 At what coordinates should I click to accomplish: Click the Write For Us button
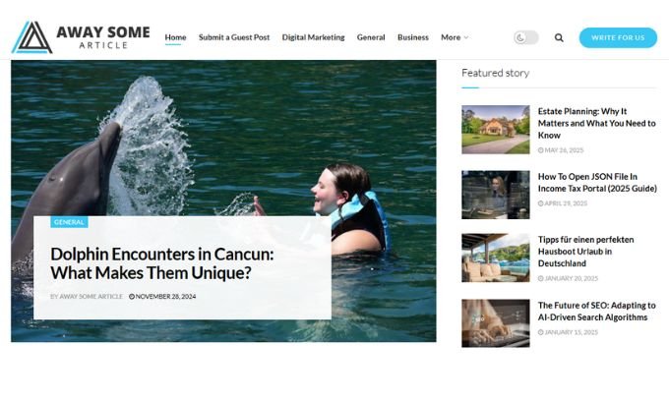(618, 37)
